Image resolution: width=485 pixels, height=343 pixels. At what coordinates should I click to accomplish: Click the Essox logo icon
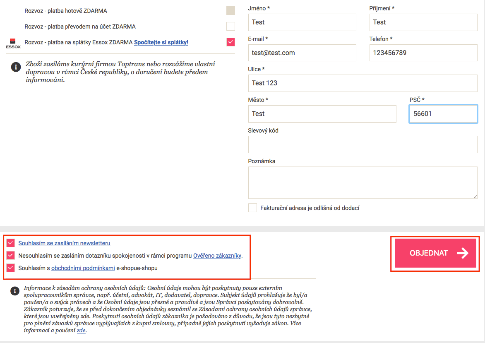pyautogui.click(x=13, y=43)
